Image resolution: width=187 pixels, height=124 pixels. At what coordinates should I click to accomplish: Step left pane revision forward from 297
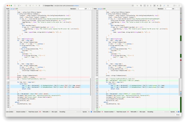click(x=90, y=9)
